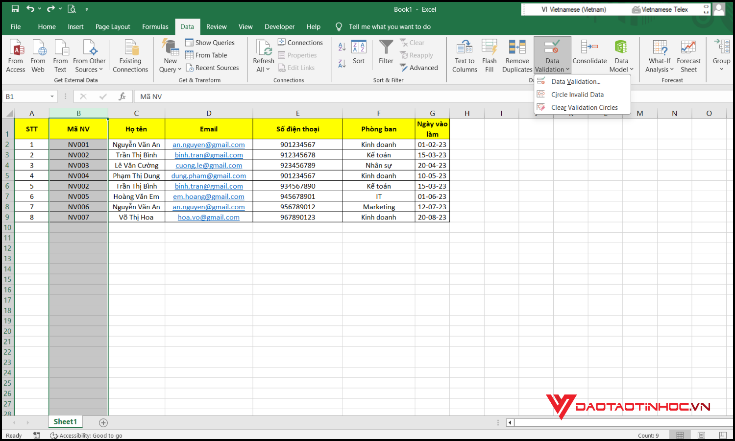The width and height of the screenshot is (735, 441).
Task: Open the Sort dialog
Action: click(x=359, y=52)
